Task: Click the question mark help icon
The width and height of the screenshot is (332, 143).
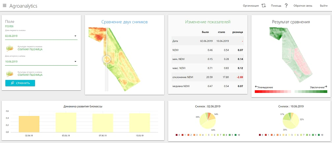Action: coord(286,6)
